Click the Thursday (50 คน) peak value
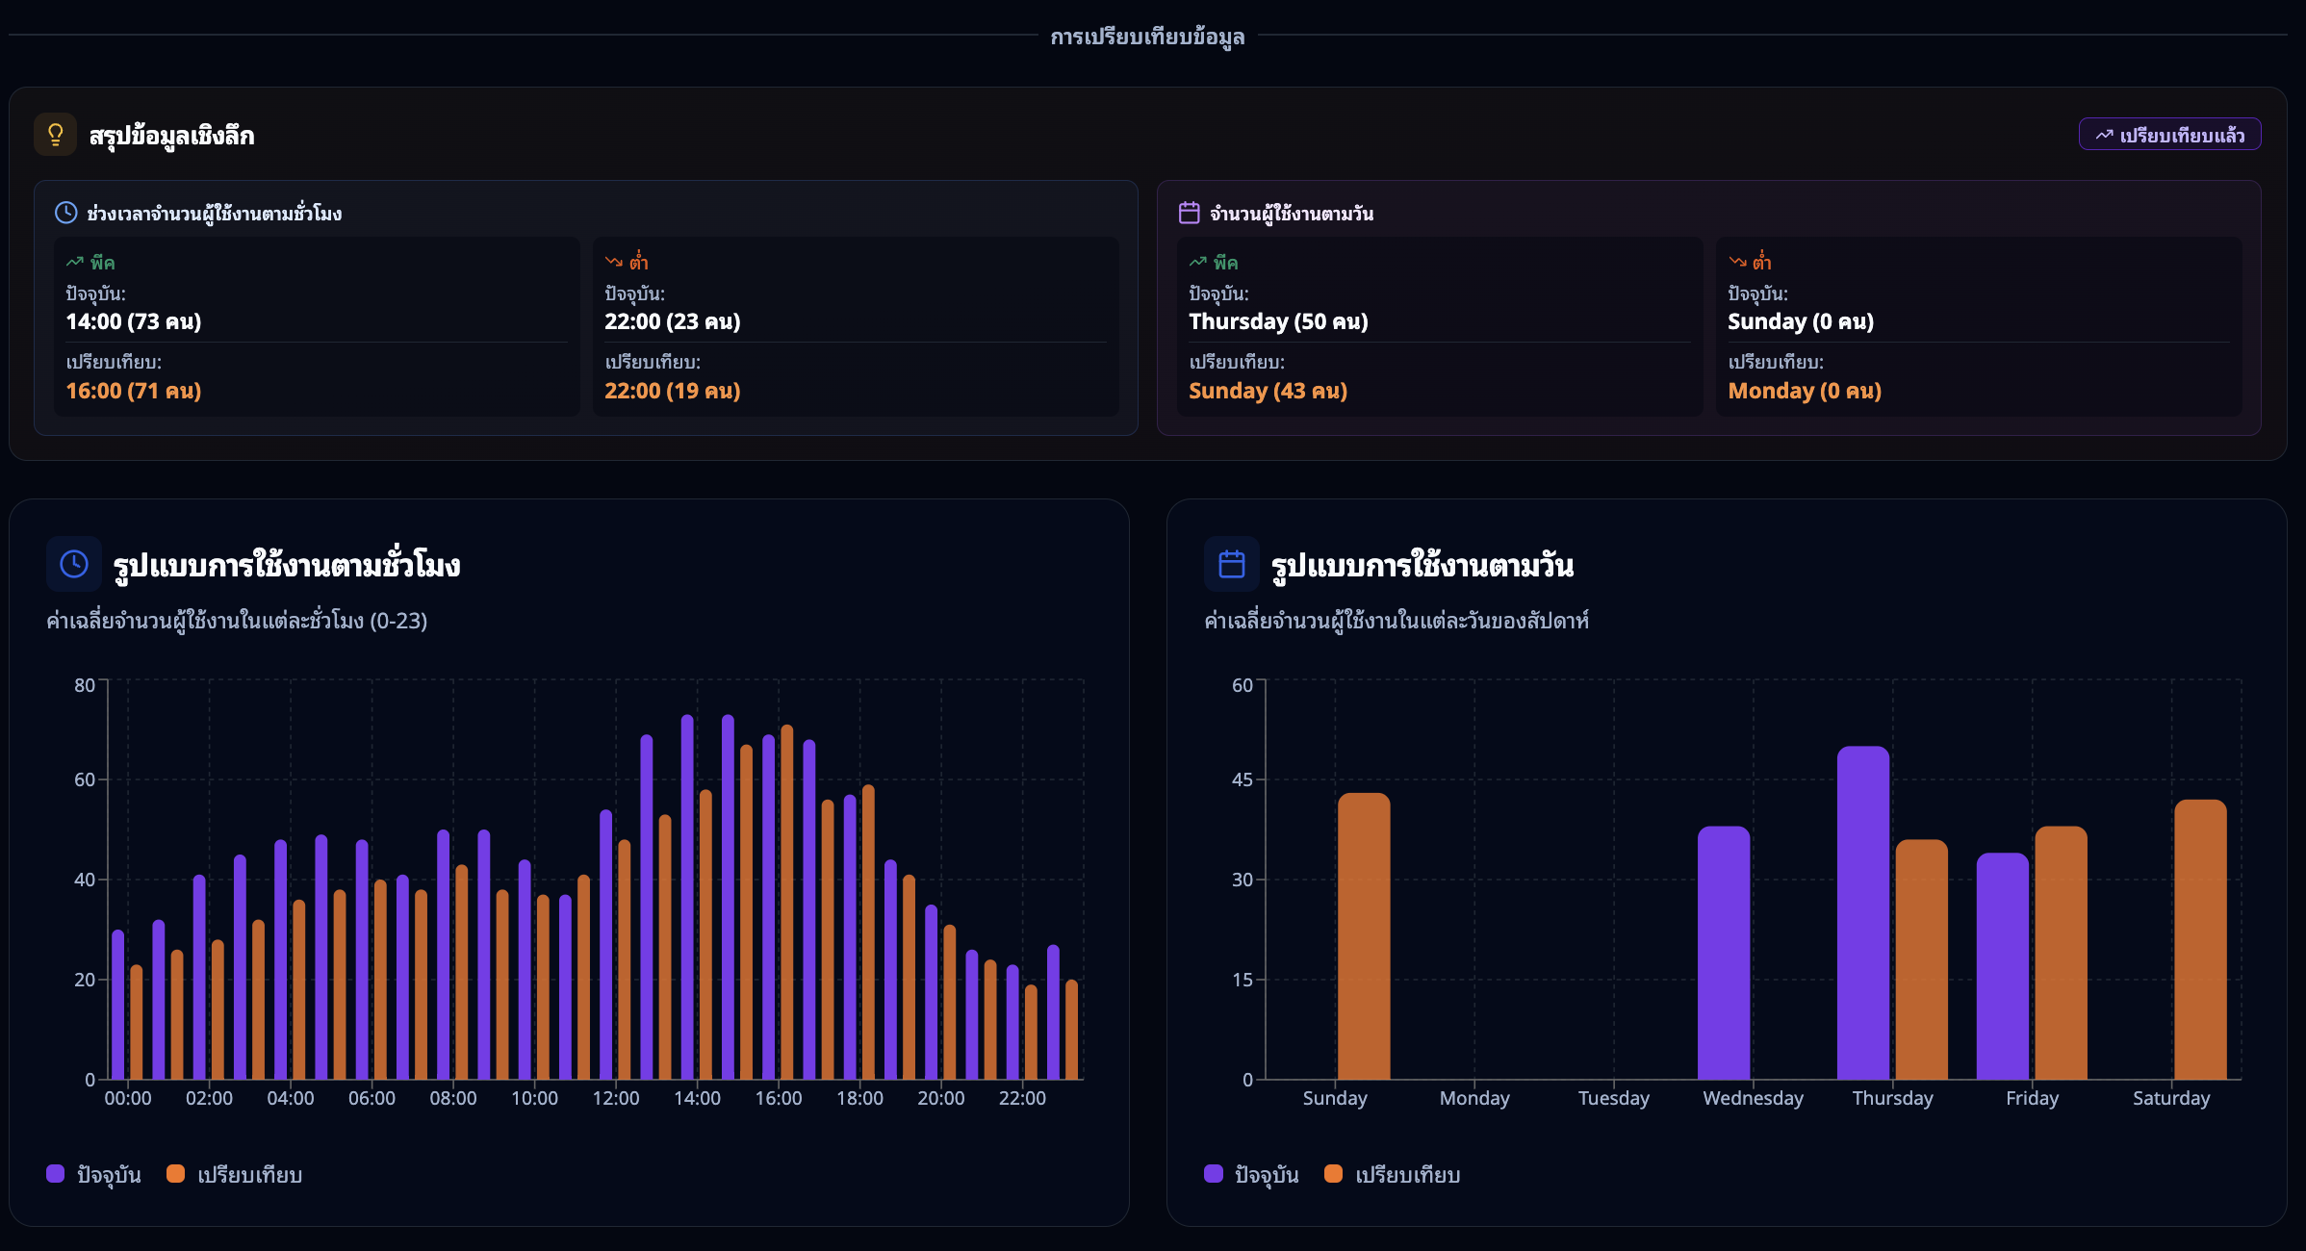This screenshot has width=2306, height=1251. click(1278, 321)
